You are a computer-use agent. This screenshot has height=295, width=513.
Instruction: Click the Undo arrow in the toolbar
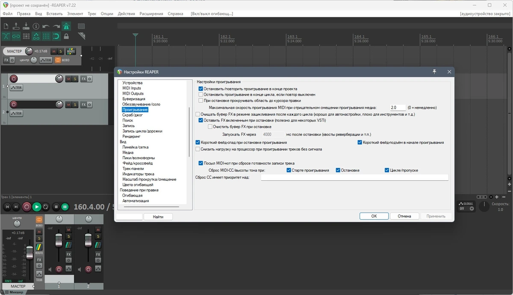tap(46, 26)
